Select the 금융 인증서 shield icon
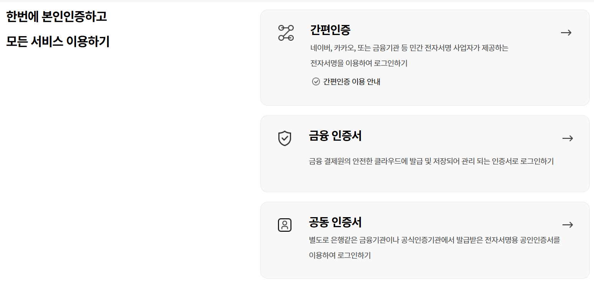Screen dimensions: 594x284 tap(285, 138)
